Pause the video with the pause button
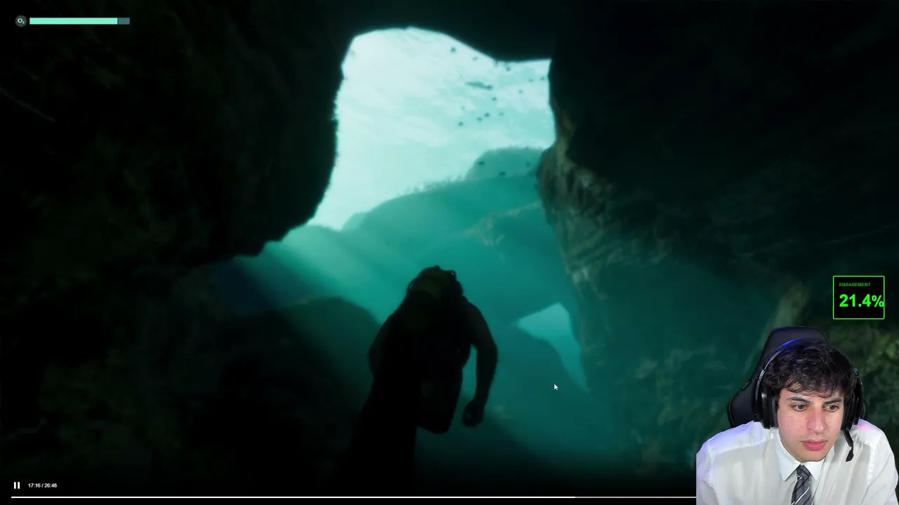Screen dimensions: 899x505 [17, 485]
